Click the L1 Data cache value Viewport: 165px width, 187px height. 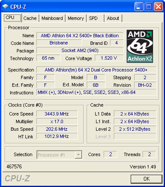[135, 114]
